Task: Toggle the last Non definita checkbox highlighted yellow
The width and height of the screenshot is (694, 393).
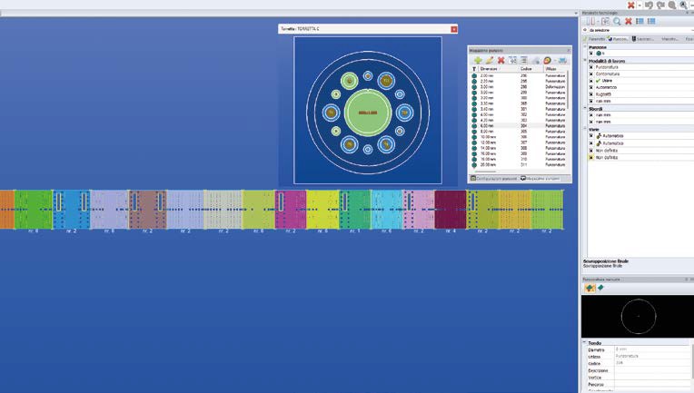Action: [590, 157]
